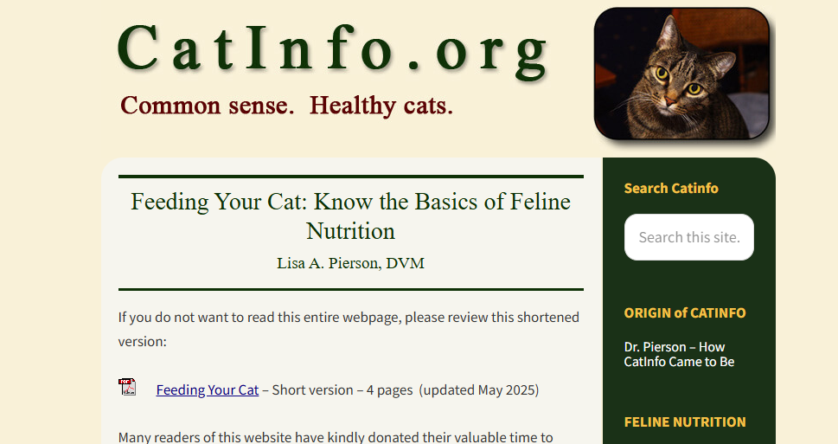Screen dimensions: 838x444
Task: Open "Dr. Pierson – How CatInfo Came to Be"
Action: pyautogui.click(x=679, y=354)
